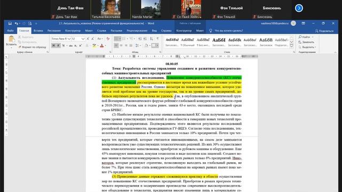This screenshot has width=342, height=192.
Task: Open the Файл tab
Action: click(x=10, y=31)
